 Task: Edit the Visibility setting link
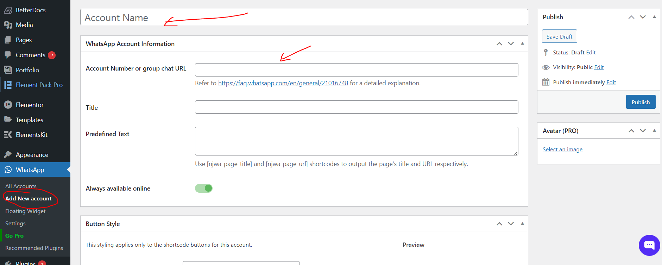[599, 67]
